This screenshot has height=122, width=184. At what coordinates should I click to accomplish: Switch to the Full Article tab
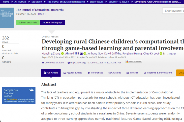(51, 73)
